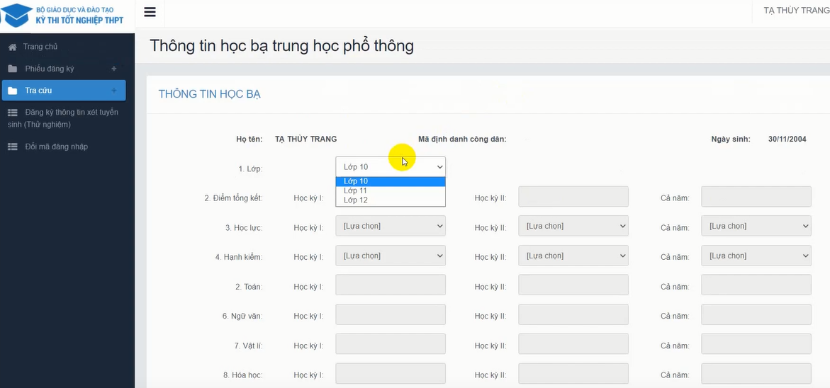Open Hạnh kiểm Cả năm dropdown
The width and height of the screenshot is (830, 388).
click(756, 256)
